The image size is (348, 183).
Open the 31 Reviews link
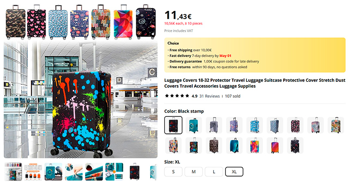(210, 96)
